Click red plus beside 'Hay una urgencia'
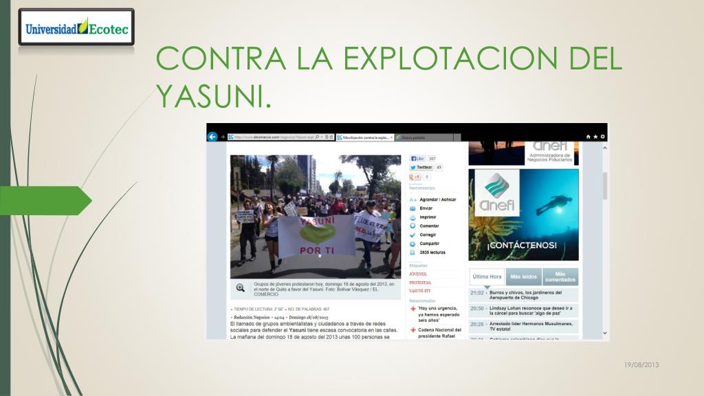Viewport: 704px width, 396px height. (x=413, y=309)
